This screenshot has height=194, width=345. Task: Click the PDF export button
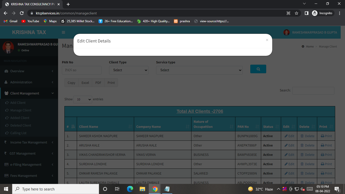click(98, 83)
